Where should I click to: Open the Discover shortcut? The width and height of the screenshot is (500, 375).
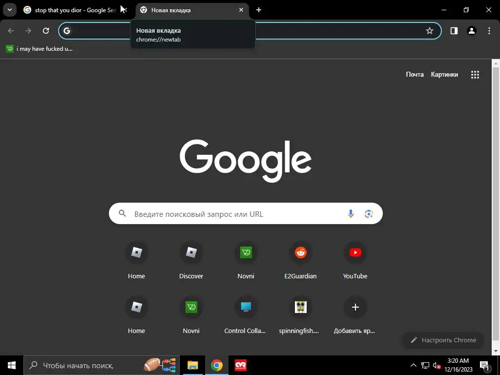(x=191, y=261)
